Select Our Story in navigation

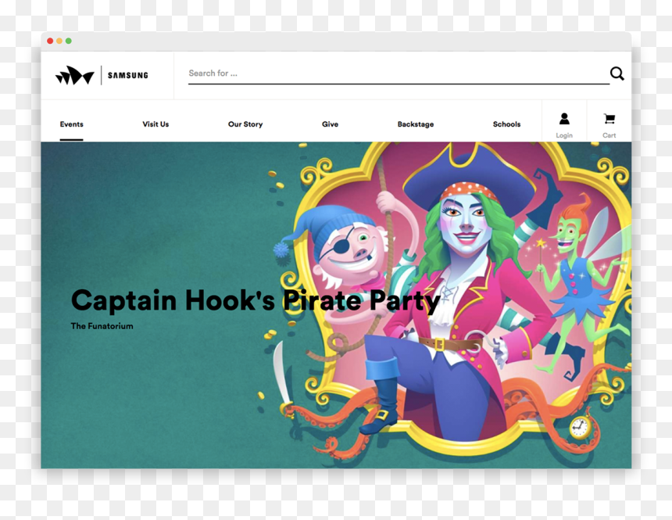click(245, 124)
